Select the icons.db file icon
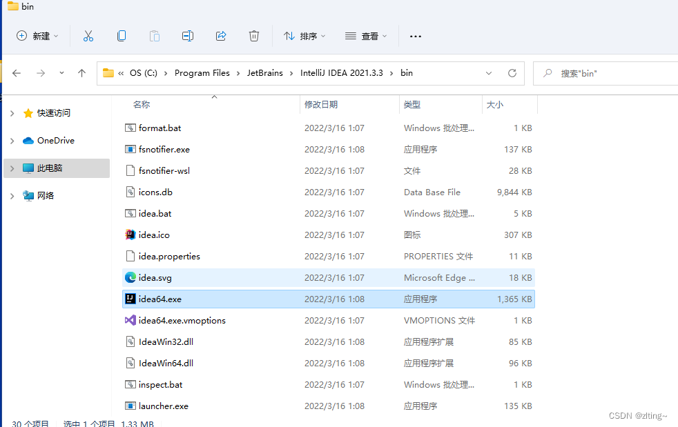The image size is (678, 427). [x=130, y=192]
